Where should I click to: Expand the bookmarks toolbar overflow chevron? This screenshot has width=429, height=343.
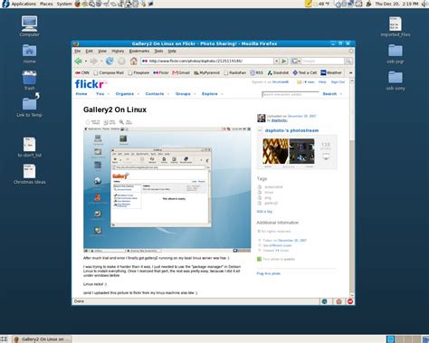coord(350,72)
